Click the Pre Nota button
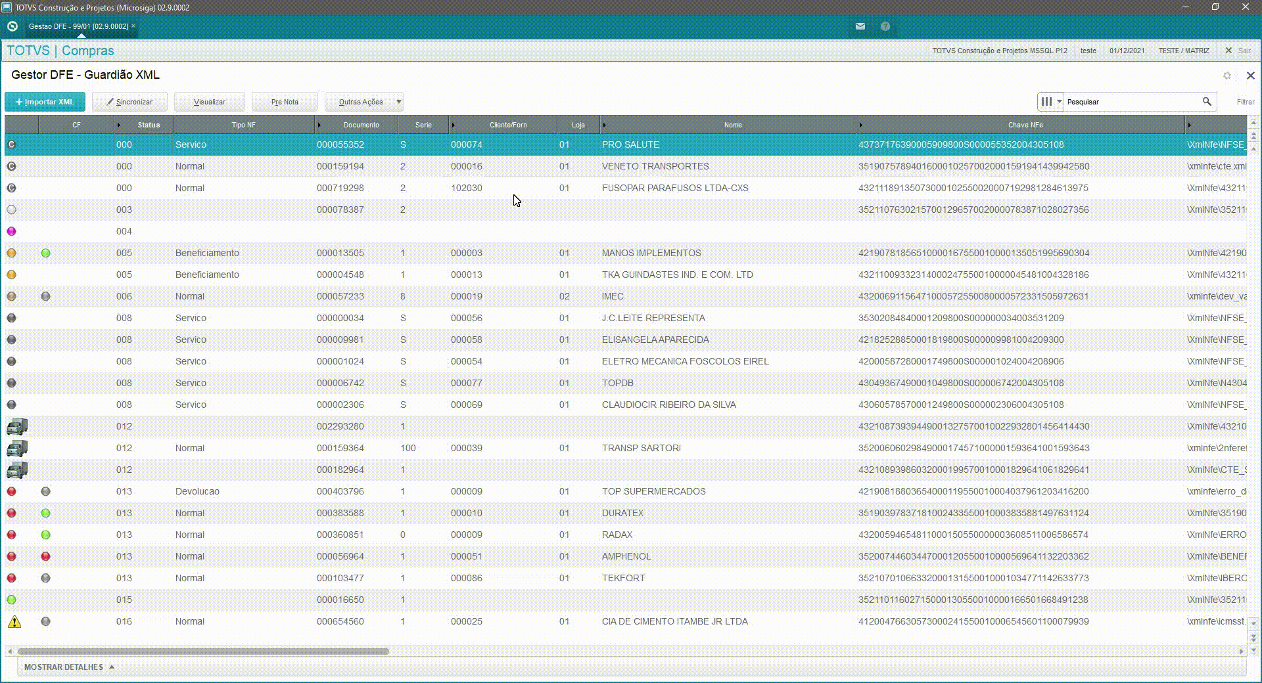Screen dimensions: 1262x683 [285, 102]
